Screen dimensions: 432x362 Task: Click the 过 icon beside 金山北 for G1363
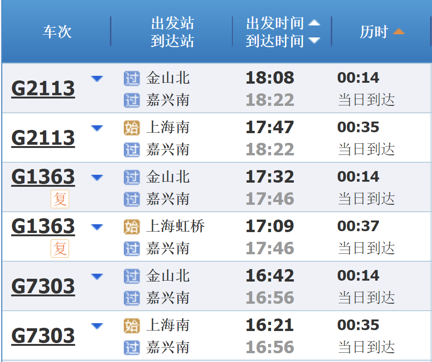(x=132, y=177)
